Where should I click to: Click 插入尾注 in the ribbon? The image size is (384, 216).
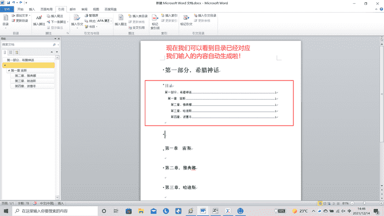(55, 16)
